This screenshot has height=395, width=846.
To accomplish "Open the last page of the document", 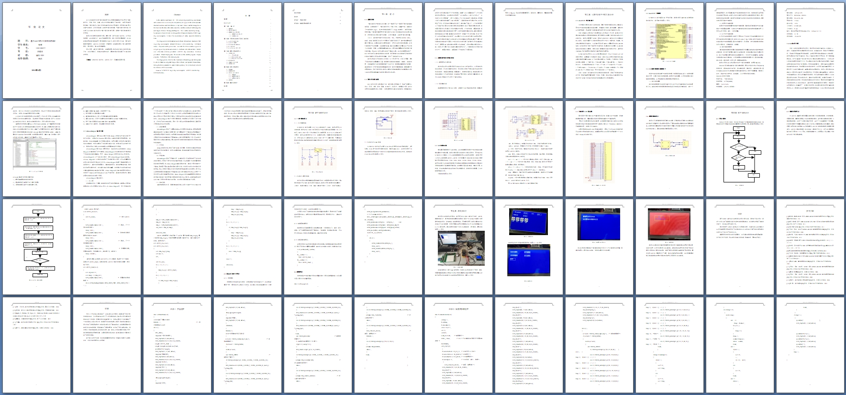I will pyautogui.click(x=810, y=345).
